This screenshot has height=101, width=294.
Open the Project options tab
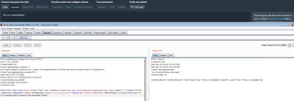pos(100,33)
